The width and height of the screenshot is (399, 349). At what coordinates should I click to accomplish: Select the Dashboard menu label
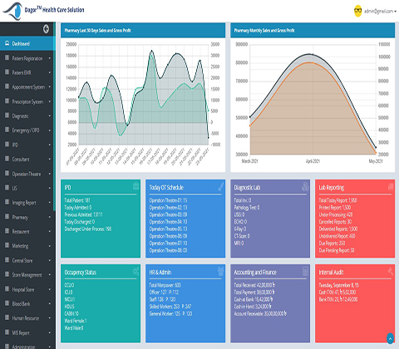tap(21, 43)
